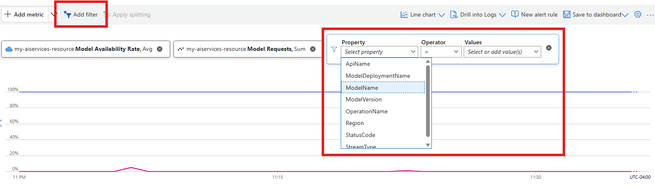Open the more options ellipsis menu
Screen dimensions: 655x187
coord(650,15)
